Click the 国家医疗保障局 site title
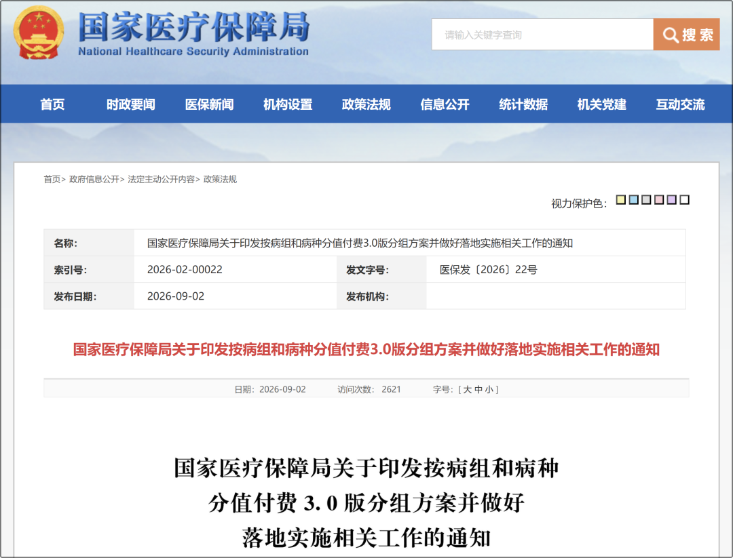Viewport: 733px width, 558px height. tap(194, 26)
